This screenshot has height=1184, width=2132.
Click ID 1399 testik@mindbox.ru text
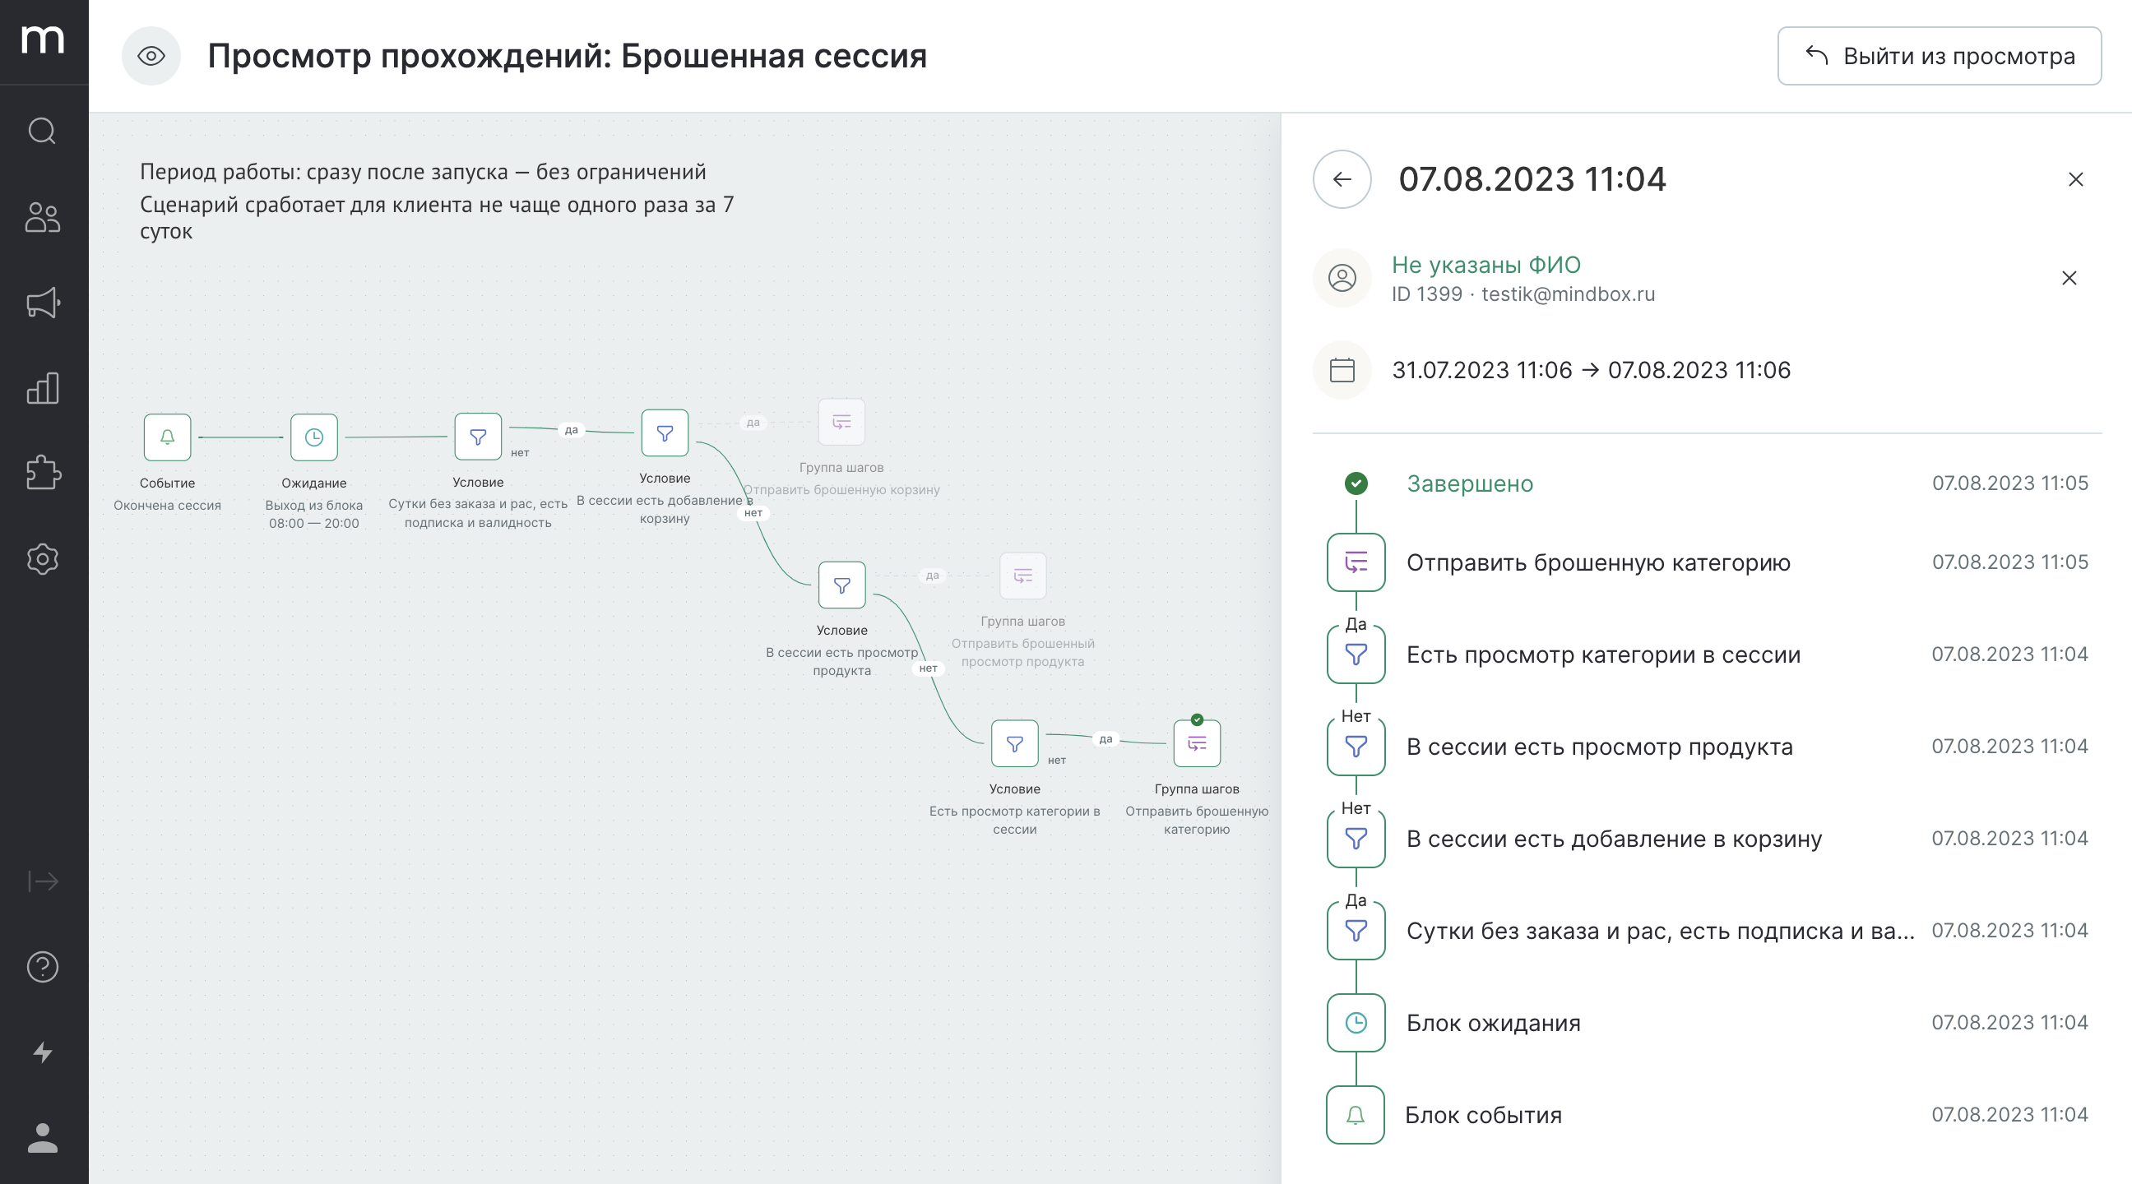pyautogui.click(x=1523, y=294)
